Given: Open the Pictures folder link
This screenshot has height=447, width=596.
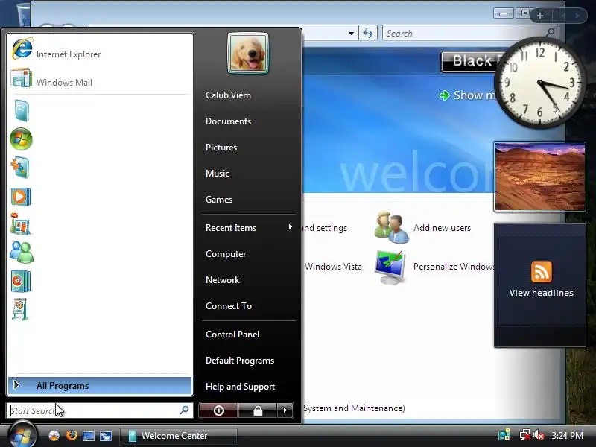Looking at the screenshot, I should tap(221, 148).
